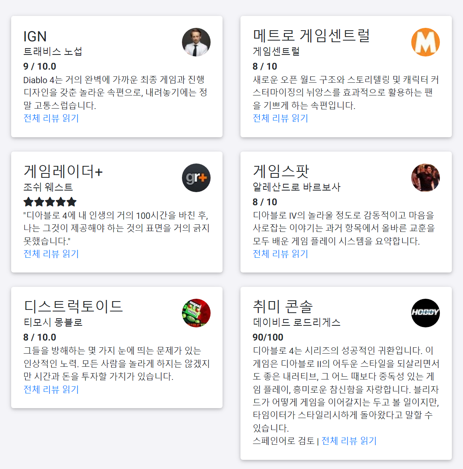The height and width of the screenshot is (469, 463).
Task: Click the IGN reviewer's profile photo
Action: pos(196,42)
